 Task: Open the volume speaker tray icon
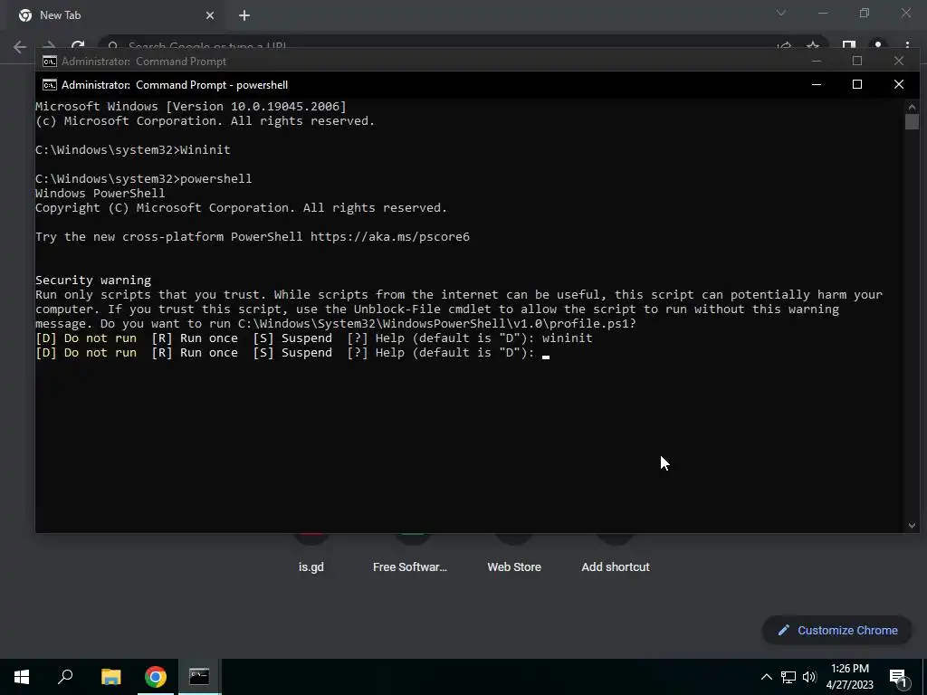coord(809,677)
